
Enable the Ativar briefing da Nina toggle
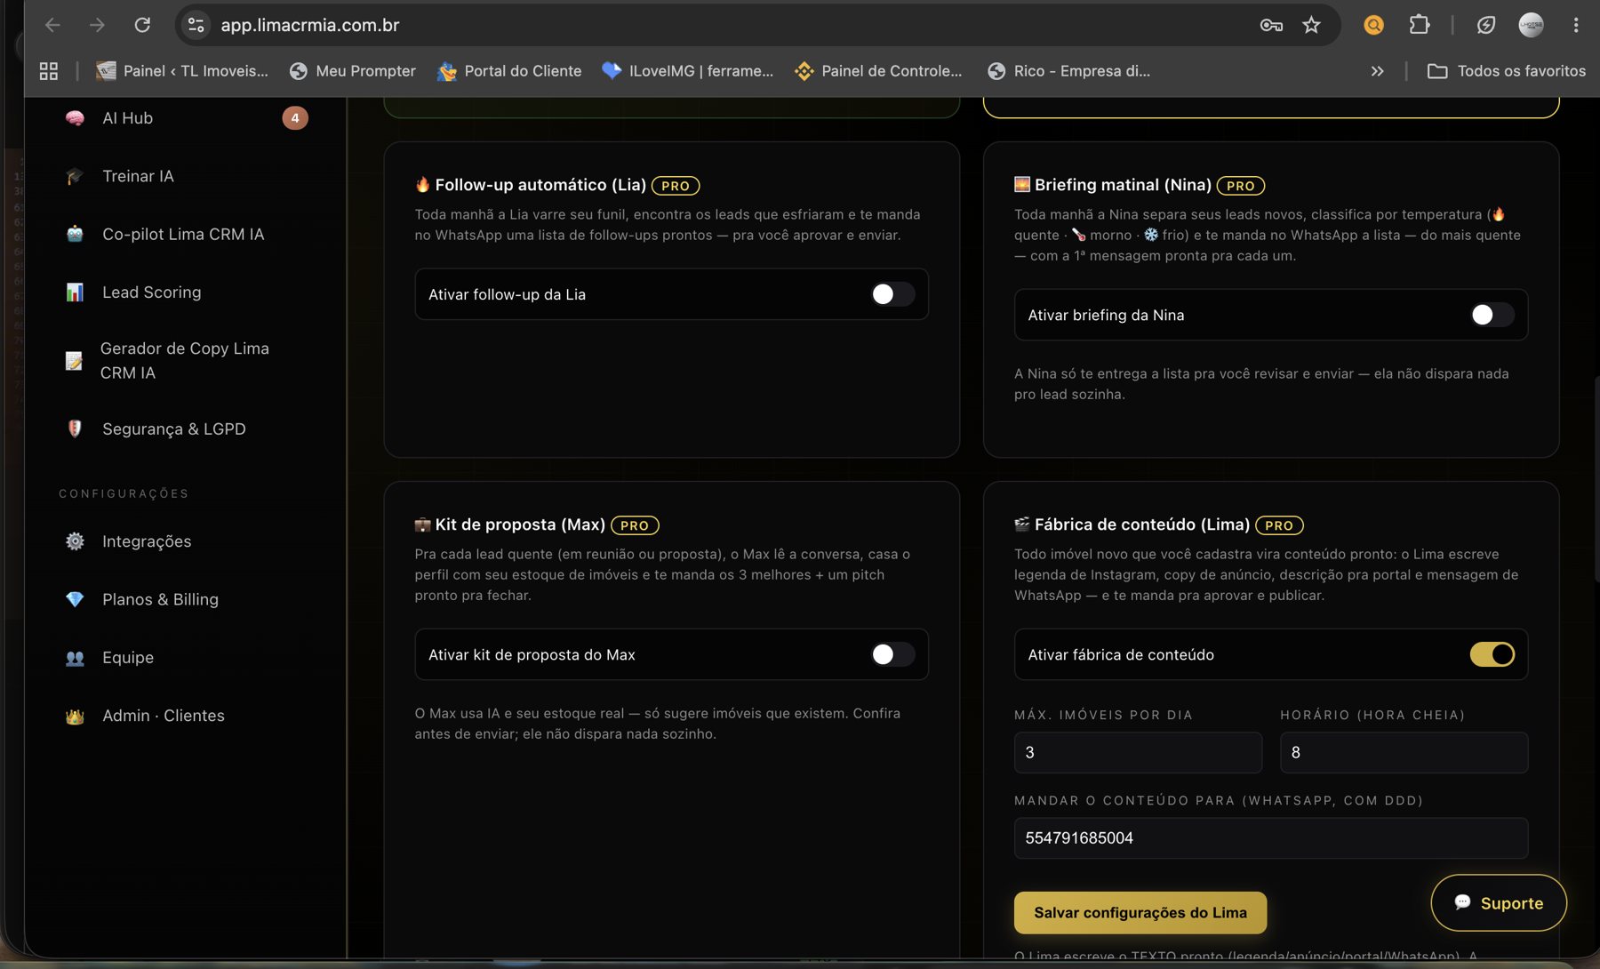click(1492, 315)
